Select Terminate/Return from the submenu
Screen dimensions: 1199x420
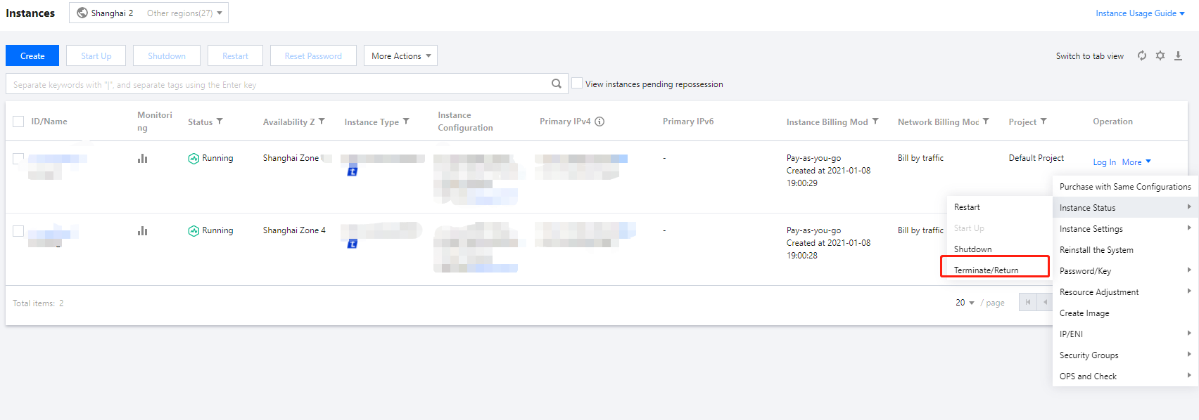pos(986,270)
